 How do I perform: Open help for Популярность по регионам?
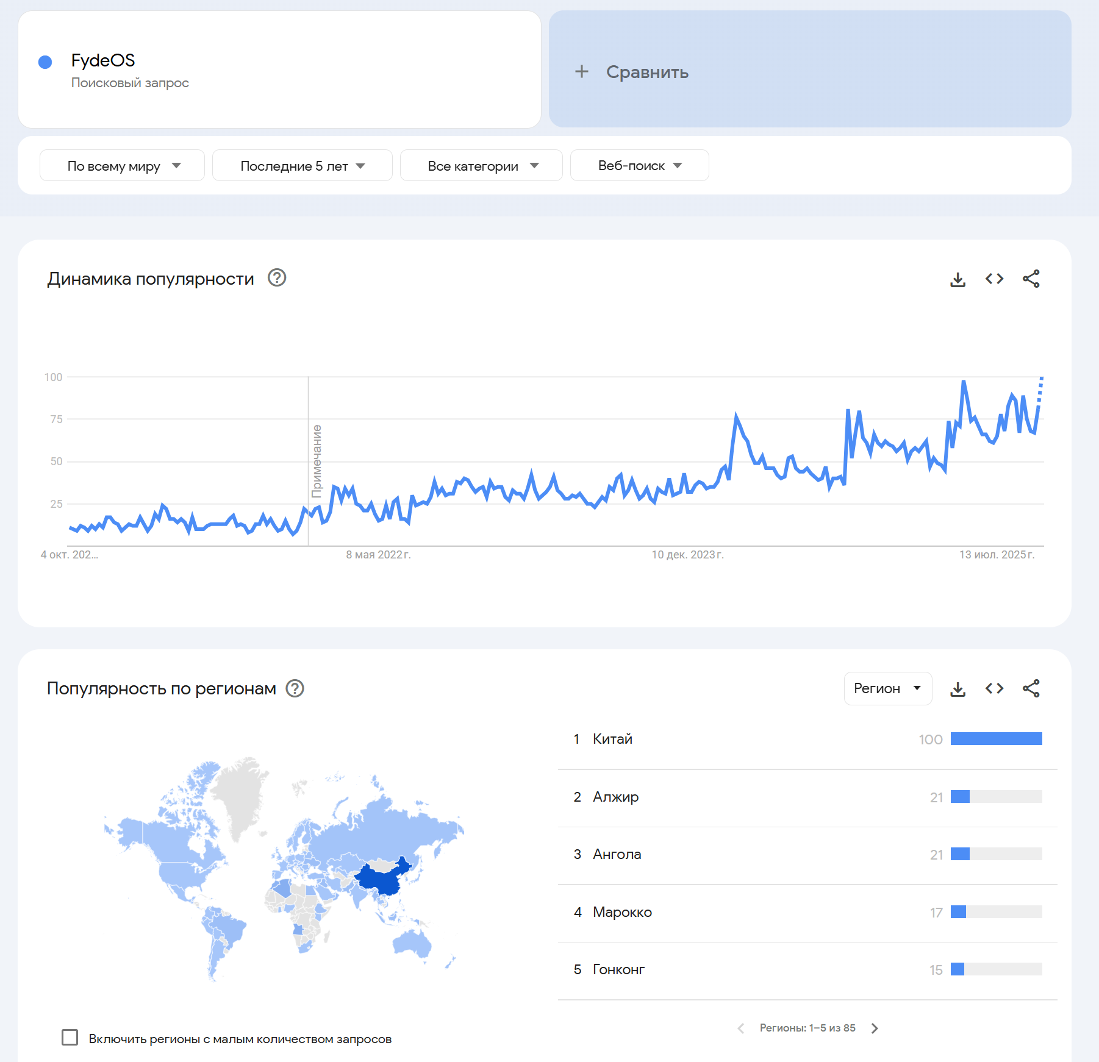295,688
